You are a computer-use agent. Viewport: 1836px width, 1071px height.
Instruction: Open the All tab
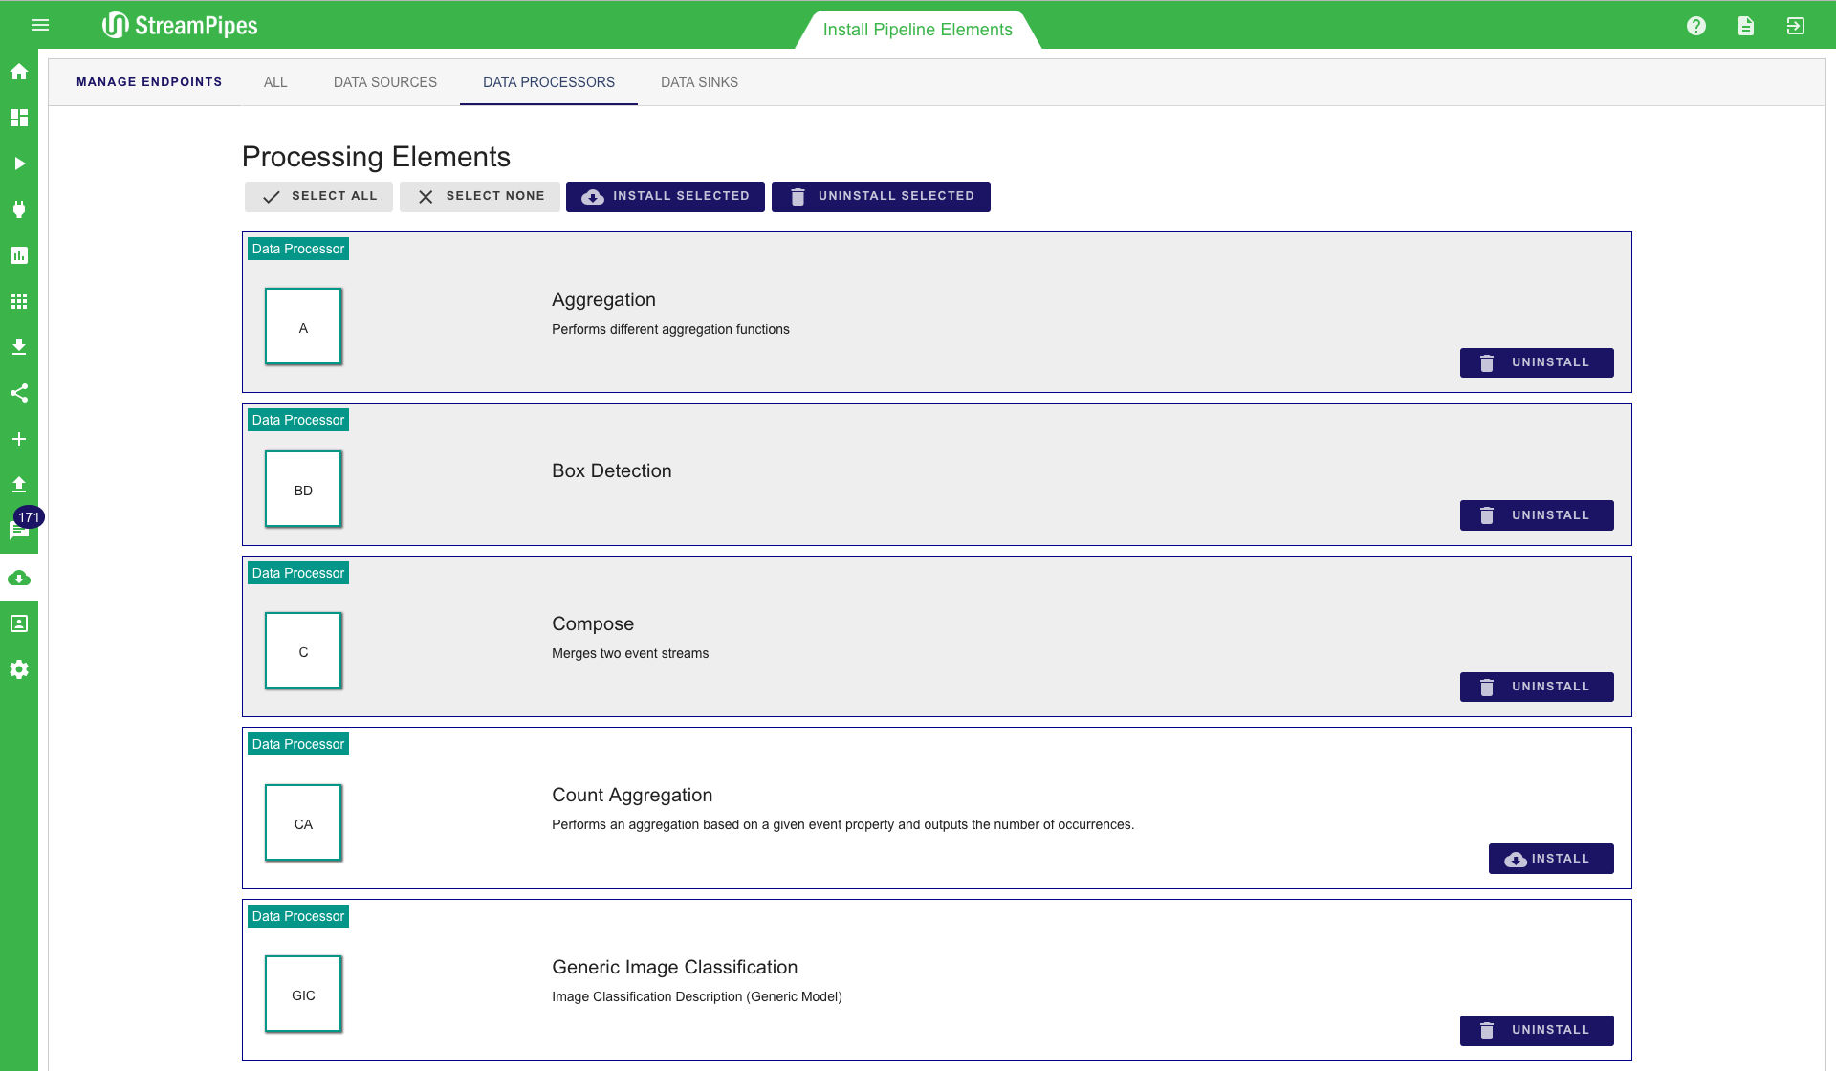coord(275,82)
